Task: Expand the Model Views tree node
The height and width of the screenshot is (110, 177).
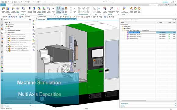Action: [x=5, y=24]
